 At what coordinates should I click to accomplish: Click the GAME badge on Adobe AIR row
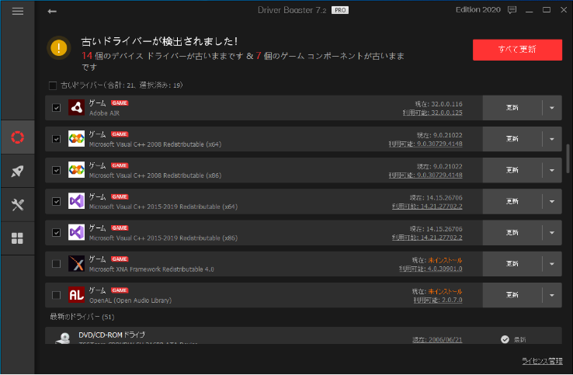[x=120, y=103]
